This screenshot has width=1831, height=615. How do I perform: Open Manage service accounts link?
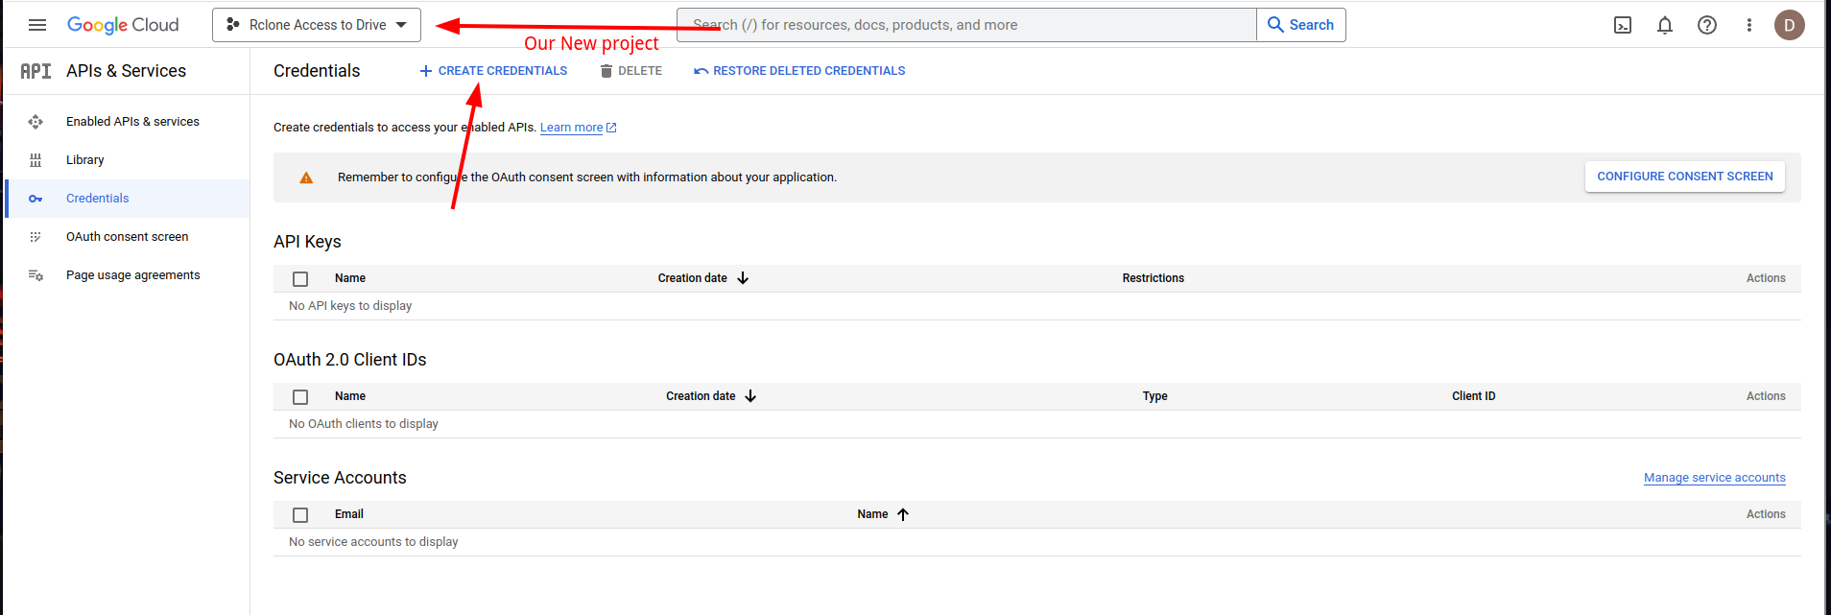pos(1715,478)
